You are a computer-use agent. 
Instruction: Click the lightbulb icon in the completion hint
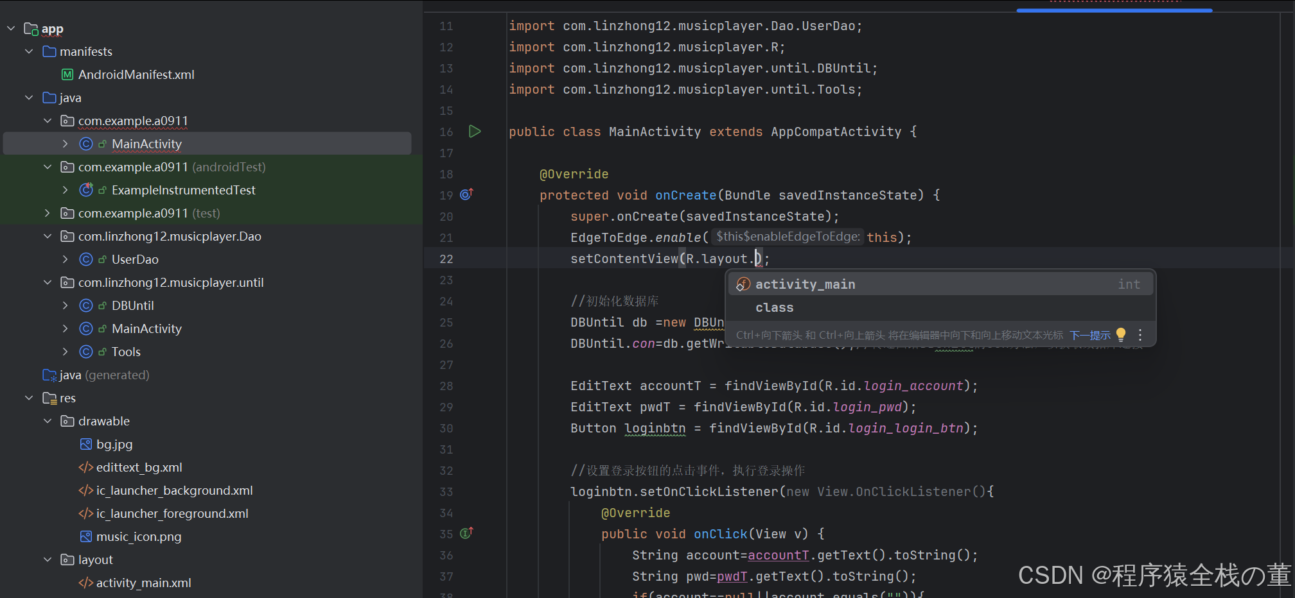point(1121,334)
